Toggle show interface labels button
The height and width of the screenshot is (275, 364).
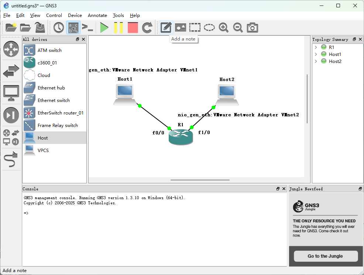(73, 28)
